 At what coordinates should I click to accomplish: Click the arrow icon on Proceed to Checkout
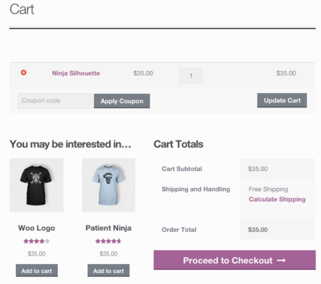coord(281,261)
